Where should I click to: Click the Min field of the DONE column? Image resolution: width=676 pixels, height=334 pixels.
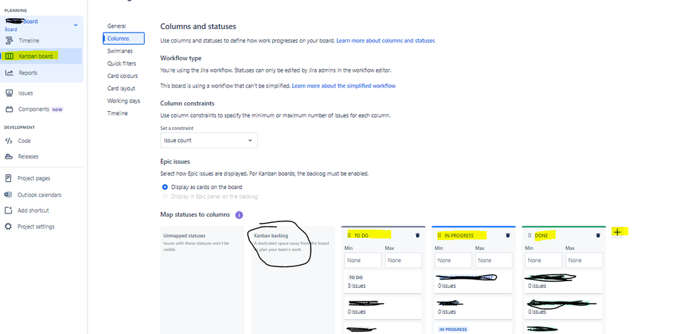(543, 260)
